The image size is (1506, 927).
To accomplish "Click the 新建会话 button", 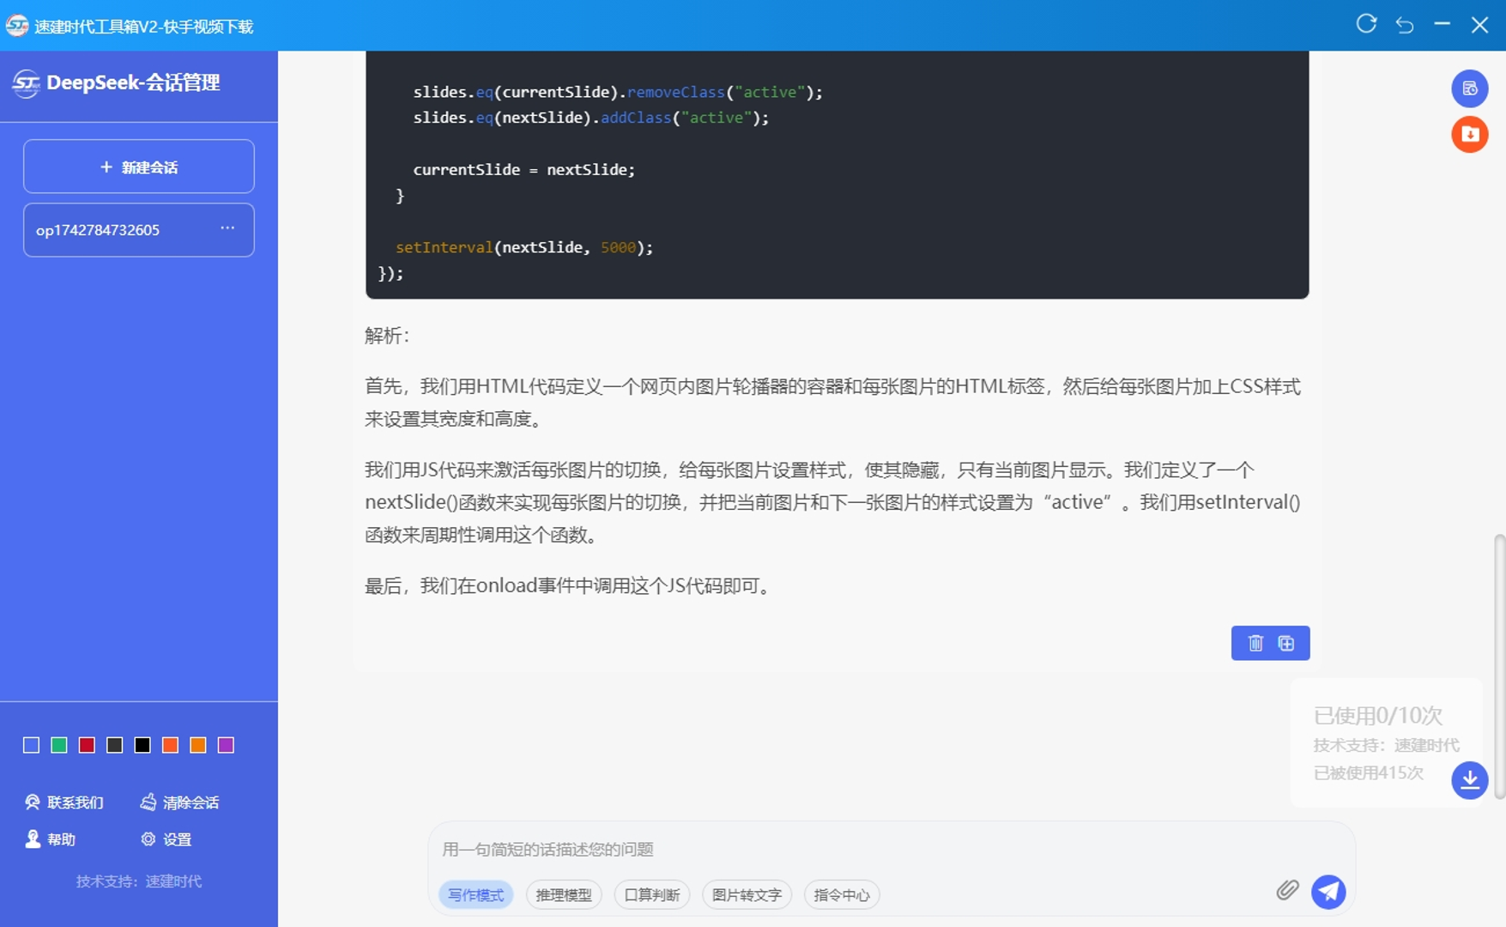I will 139,167.
